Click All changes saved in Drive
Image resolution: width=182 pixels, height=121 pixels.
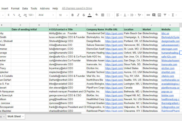click(x=77, y=8)
